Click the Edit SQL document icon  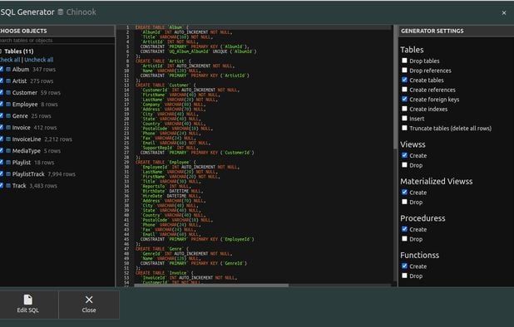(x=28, y=300)
